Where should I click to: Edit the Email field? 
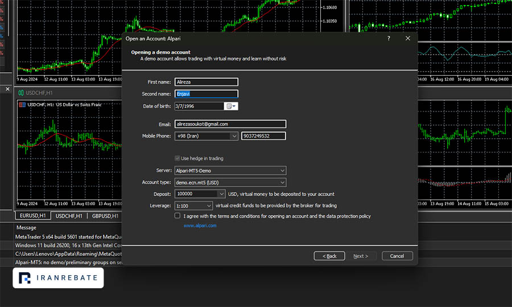click(230, 124)
